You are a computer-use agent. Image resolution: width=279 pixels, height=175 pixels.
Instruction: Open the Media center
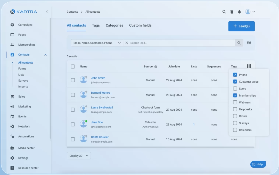point(26,148)
